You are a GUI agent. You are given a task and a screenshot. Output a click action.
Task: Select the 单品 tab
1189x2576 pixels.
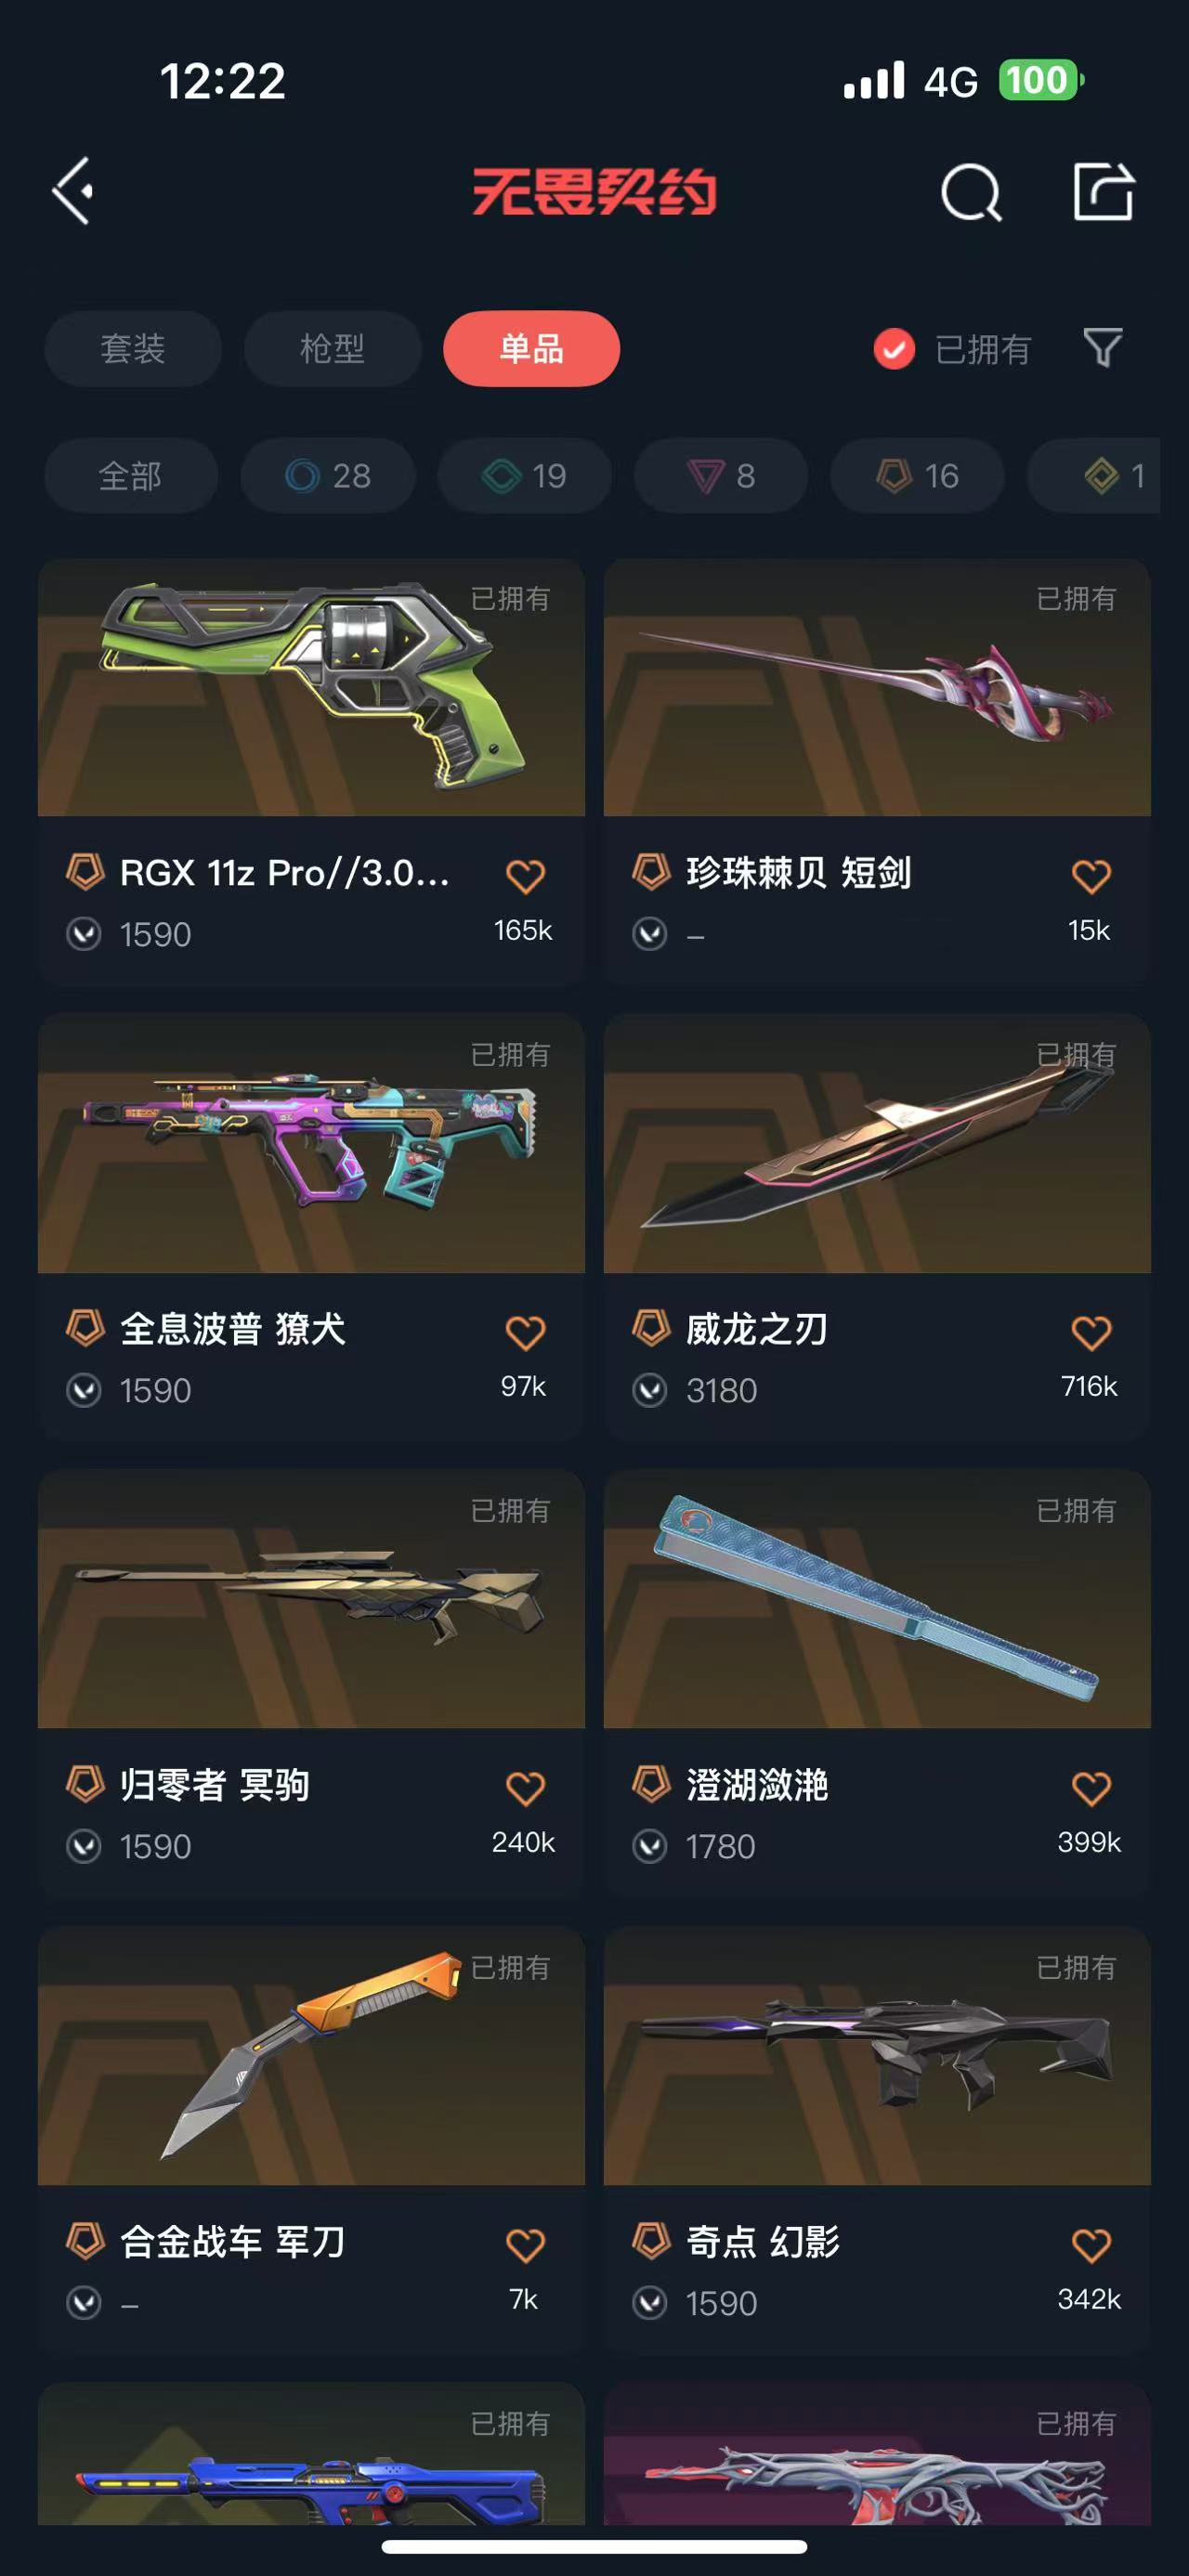point(531,349)
